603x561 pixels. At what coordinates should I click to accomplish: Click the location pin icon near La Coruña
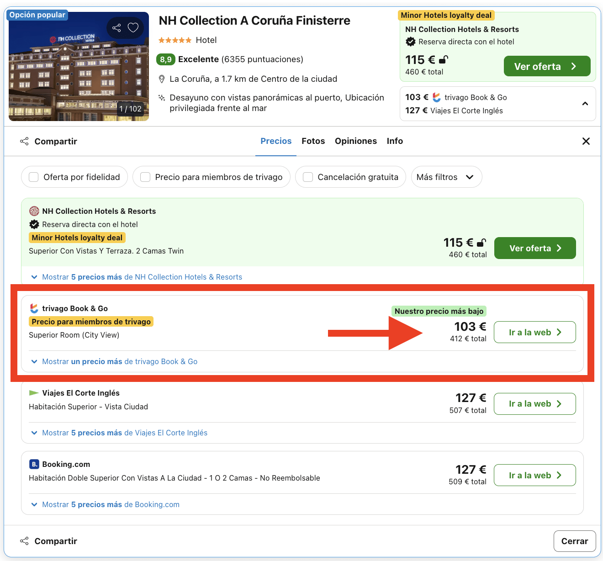162,79
